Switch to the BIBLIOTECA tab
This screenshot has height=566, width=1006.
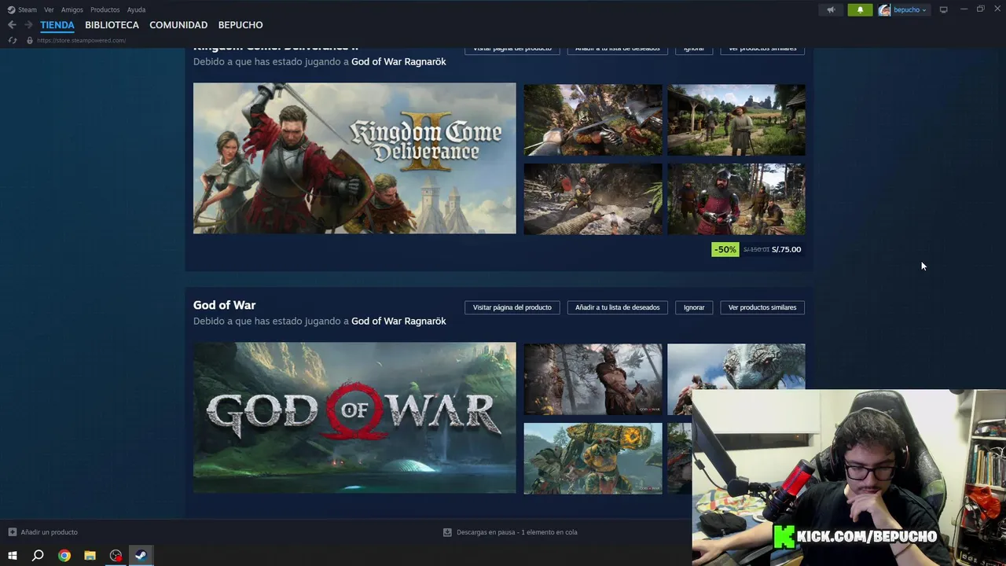pyautogui.click(x=112, y=24)
